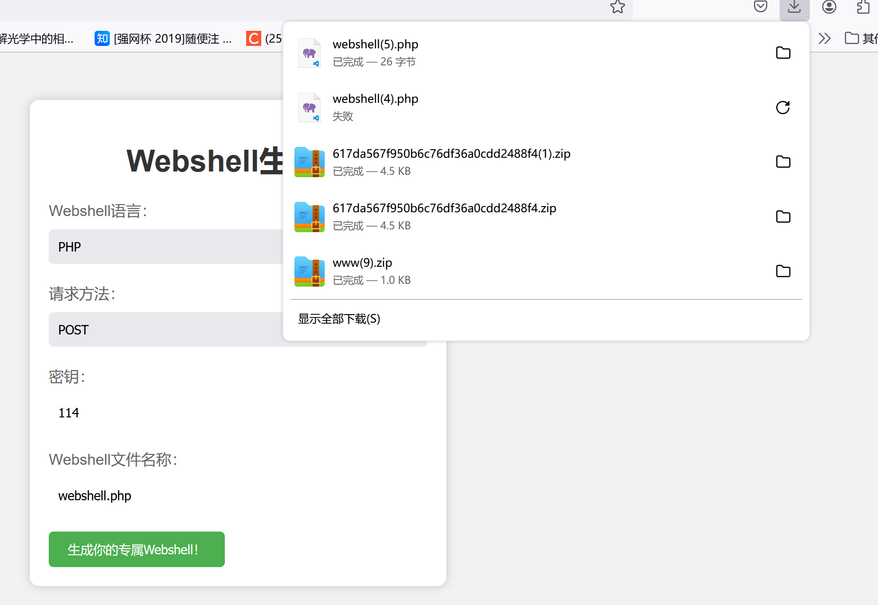Show more bookmarks with the double chevron
This screenshot has height=605, width=878.
point(825,38)
